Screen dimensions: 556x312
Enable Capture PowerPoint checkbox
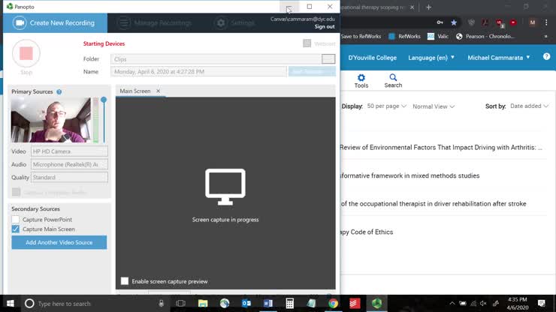click(x=16, y=220)
